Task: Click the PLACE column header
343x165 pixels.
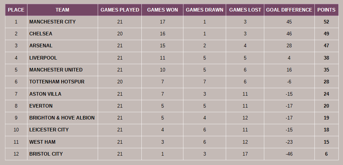Action: point(16,10)
